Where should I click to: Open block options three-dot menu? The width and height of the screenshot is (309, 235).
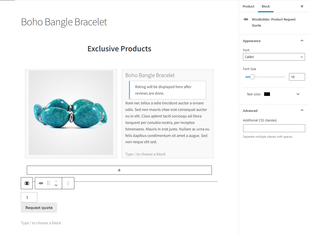[x=68, y=183]
